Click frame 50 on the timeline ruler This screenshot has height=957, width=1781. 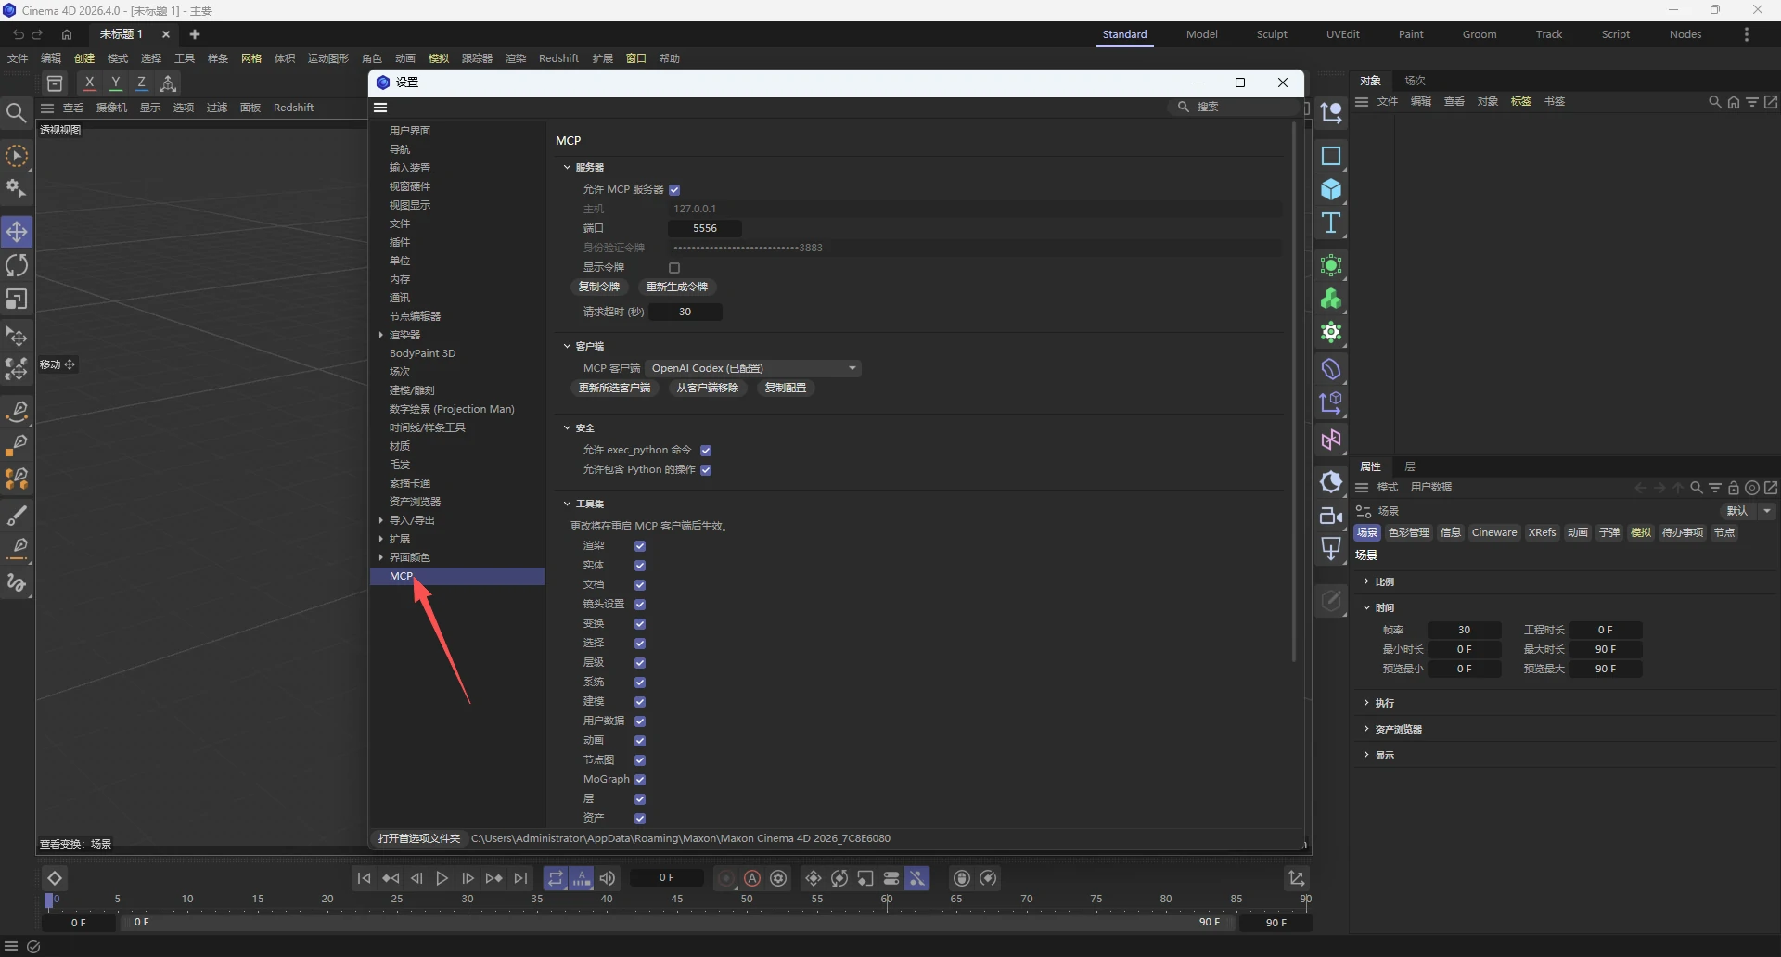pyautogui.click(x=747, y=899)
